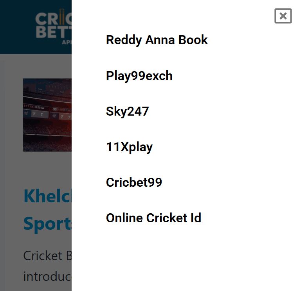299x291 pixels.
Task: Open the Cricbet99 menu link
Action: [134, 182]
